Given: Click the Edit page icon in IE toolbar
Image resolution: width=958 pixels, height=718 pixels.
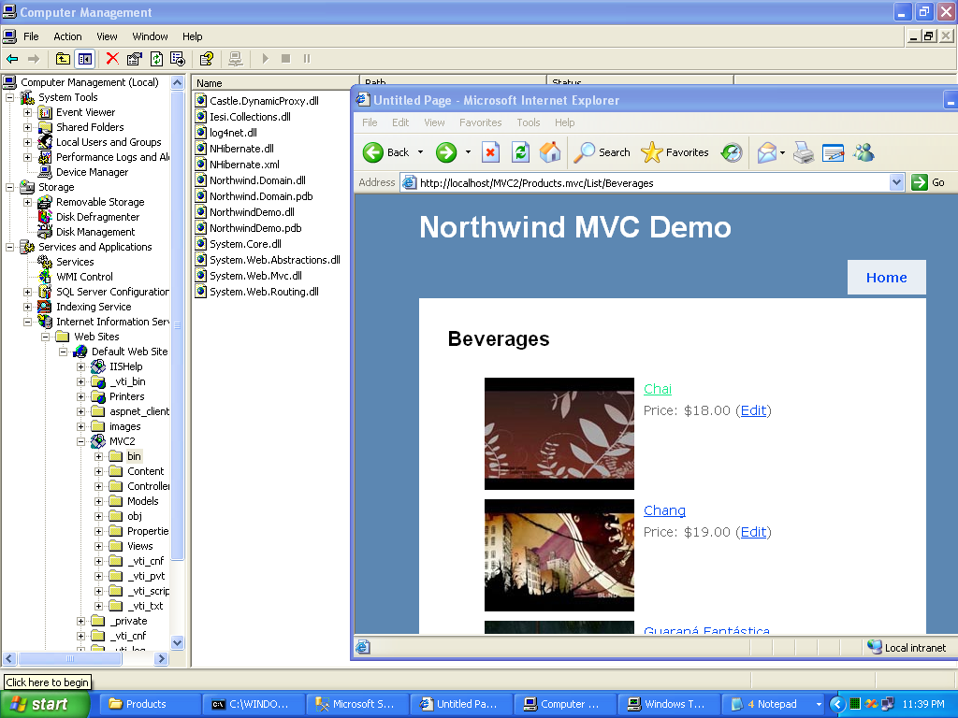Looking at the screenshot, I should coord(833,152).
